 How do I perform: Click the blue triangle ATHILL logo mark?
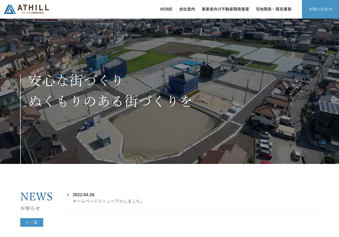[9, 9]
